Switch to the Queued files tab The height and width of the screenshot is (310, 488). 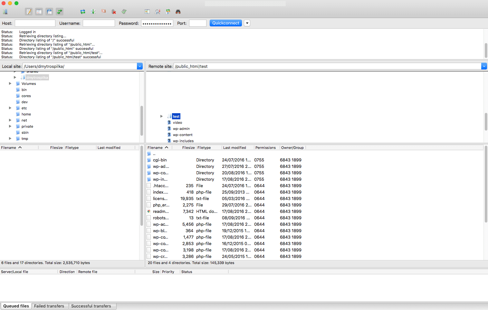click(16, 306)
